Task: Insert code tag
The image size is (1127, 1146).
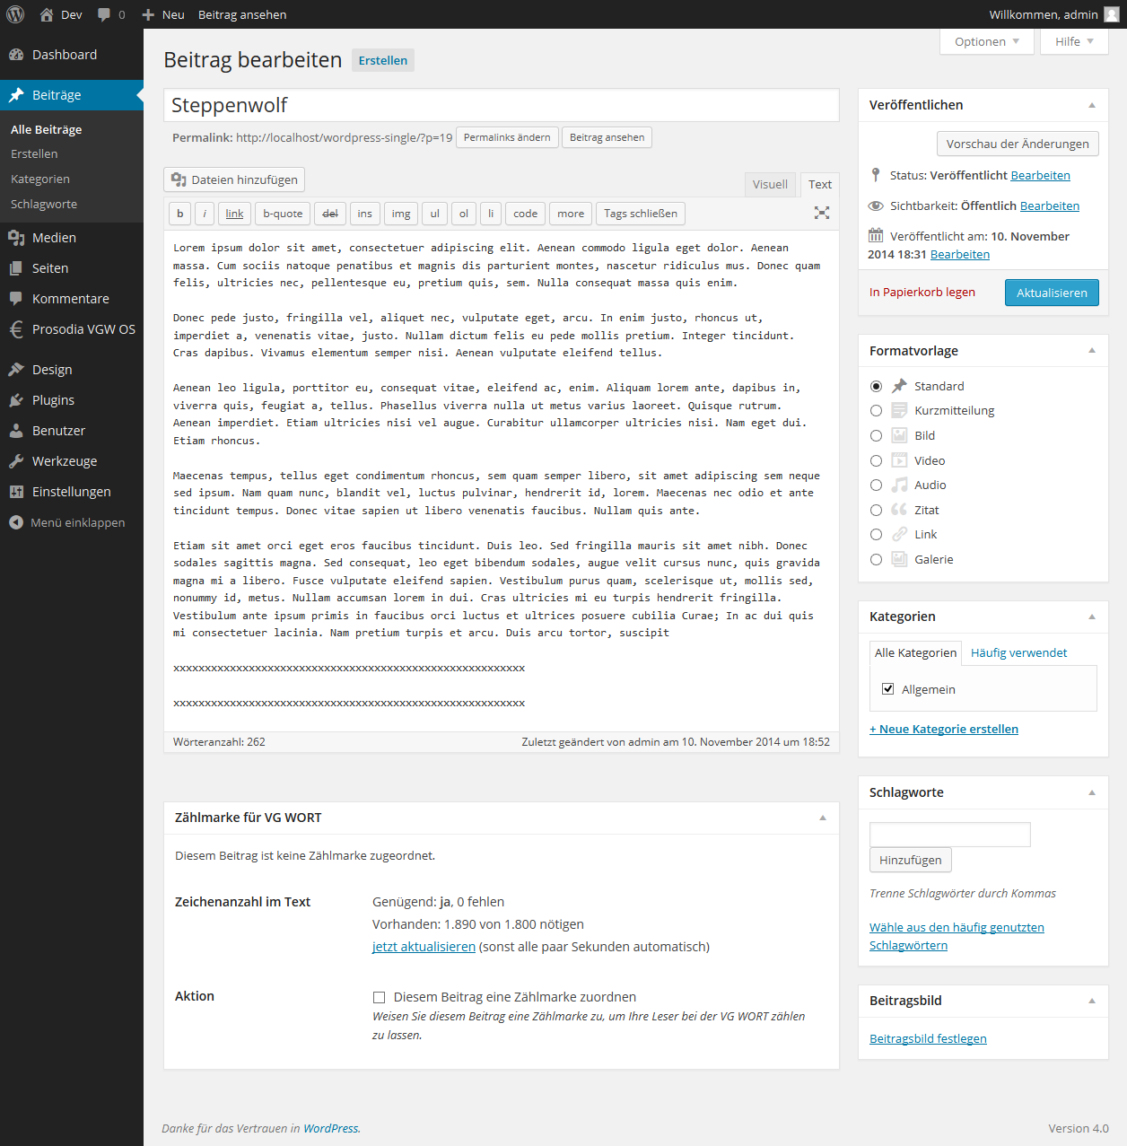Action: (526, 214)
